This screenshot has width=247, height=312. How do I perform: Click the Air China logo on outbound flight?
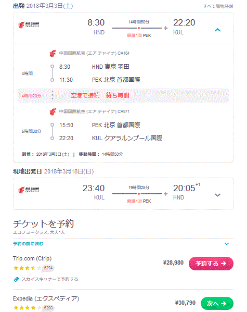29,25
